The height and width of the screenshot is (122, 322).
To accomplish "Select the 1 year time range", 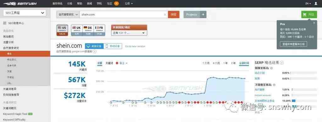I will pyautogui.click(x=225, y=63).
